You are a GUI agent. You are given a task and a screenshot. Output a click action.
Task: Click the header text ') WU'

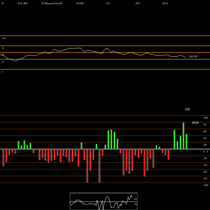point(137,3)
